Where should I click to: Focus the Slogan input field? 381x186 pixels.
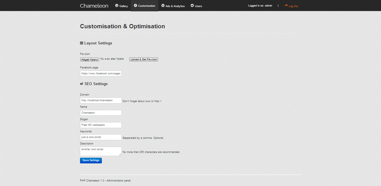coord(101,125)
